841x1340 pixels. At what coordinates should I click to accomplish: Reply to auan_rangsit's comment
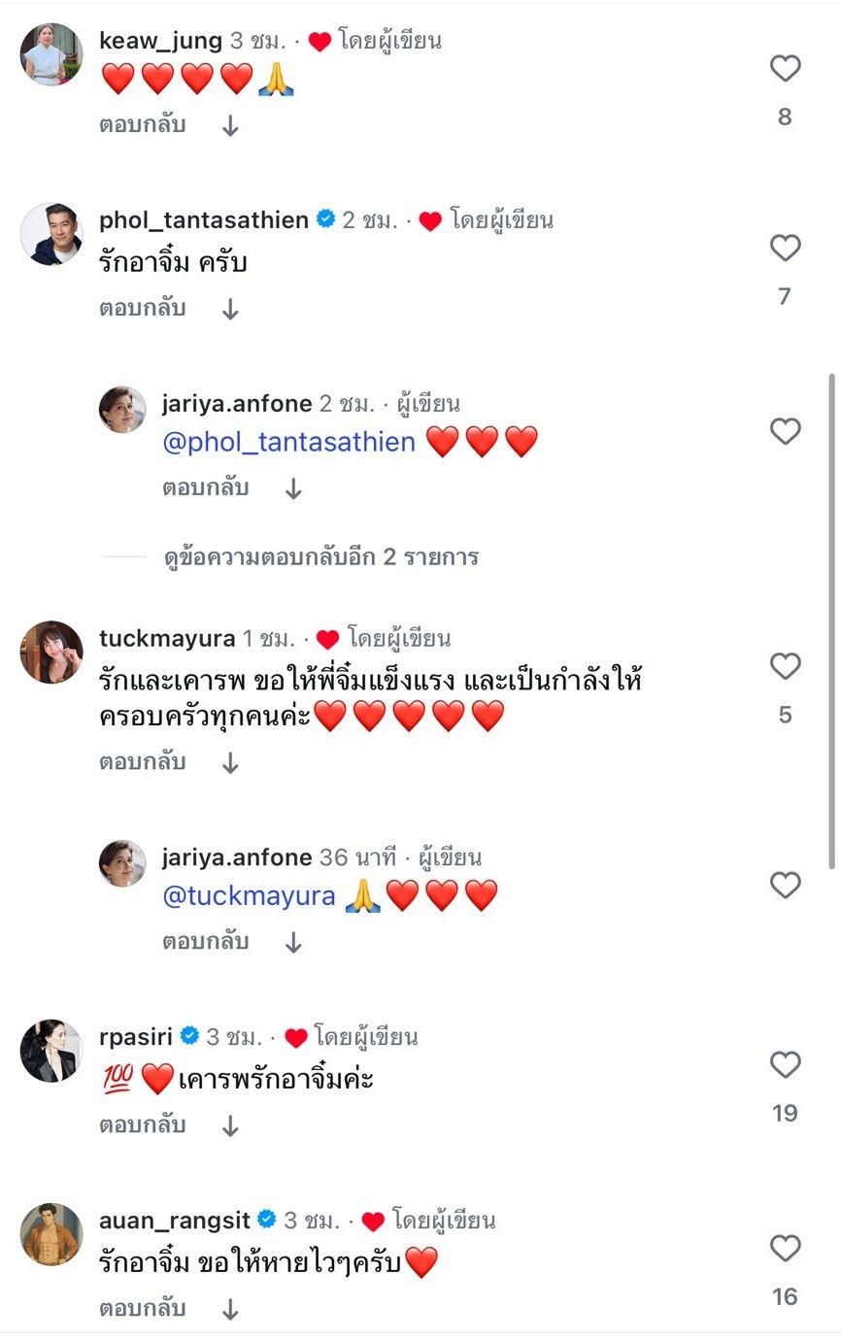(142, 1309)
